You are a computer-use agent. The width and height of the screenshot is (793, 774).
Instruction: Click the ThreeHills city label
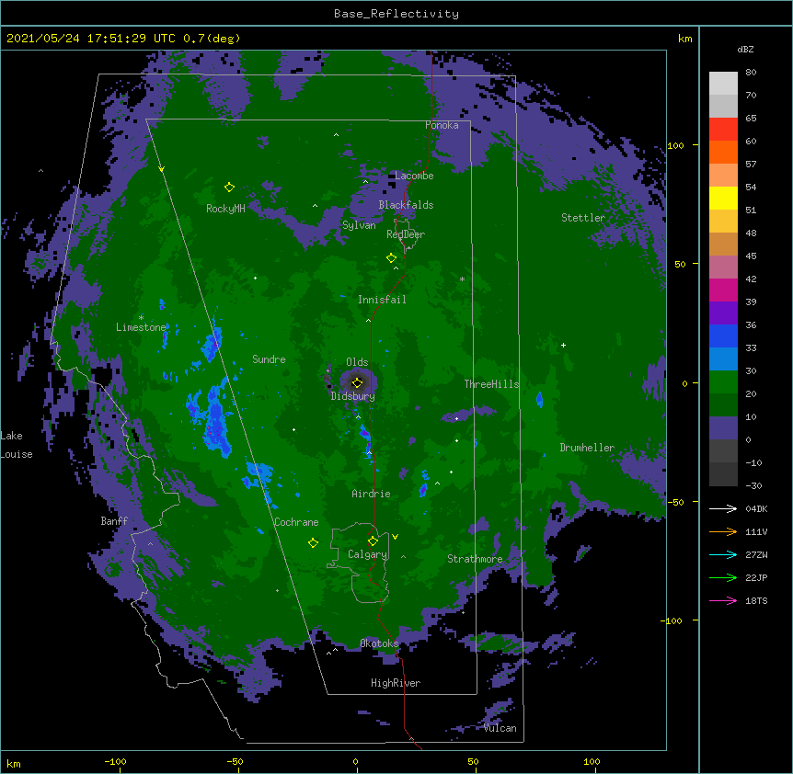(x=492, y=384)
